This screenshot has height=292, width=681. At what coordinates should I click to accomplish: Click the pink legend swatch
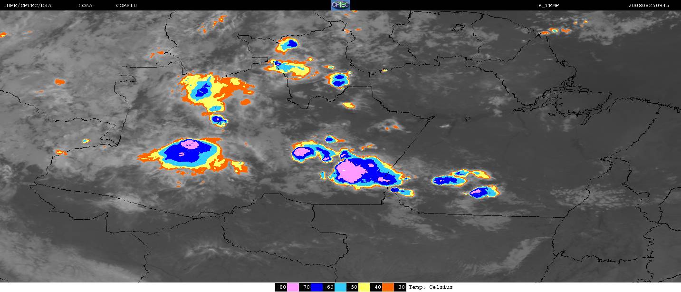pos(293,287)
